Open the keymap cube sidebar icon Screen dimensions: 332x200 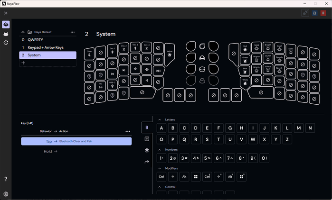(x=6, y=25)
